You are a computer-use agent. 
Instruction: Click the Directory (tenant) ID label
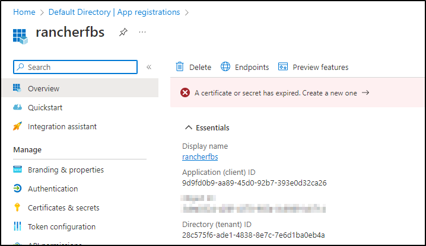click(217, 225)
